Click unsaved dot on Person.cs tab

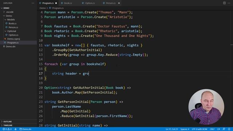click(x=119, y=3)
